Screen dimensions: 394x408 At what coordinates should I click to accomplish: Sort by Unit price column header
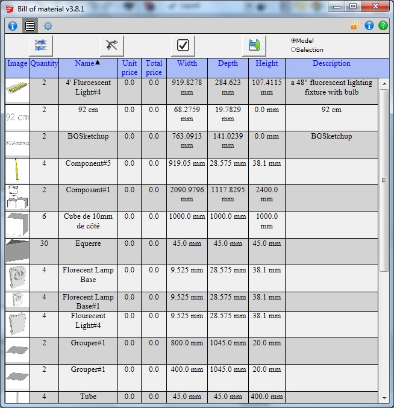pyautogui.click(x=130, y=68)
